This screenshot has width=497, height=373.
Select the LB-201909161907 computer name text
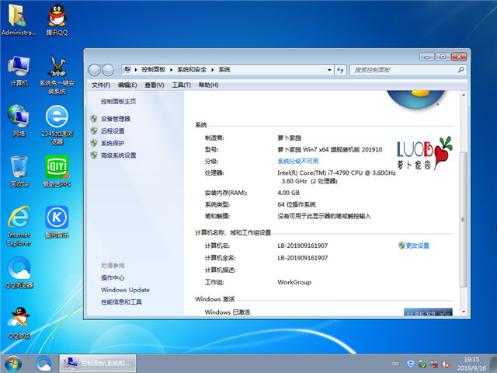click(303, 246)
